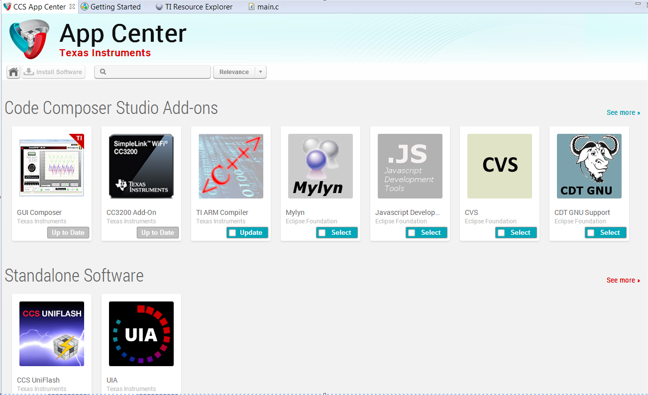The height and width of the screenshot is (395, 648).
Task: Click Eclipse Foundation vendor under CVS
Action: 491,221
